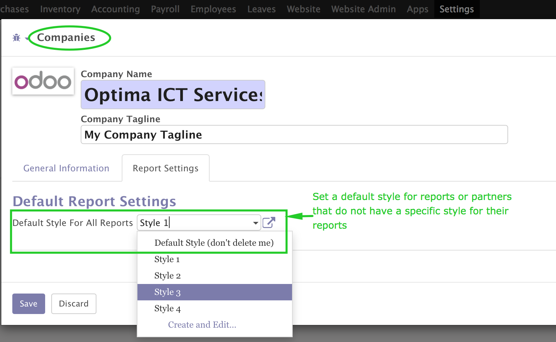Open the Employees menu
The height and width of the screenshot is (342, 556).
tap(213, 9)
